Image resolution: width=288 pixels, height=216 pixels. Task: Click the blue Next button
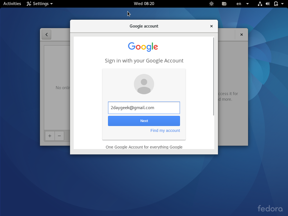pyautogui.click(x=144, y=121)
